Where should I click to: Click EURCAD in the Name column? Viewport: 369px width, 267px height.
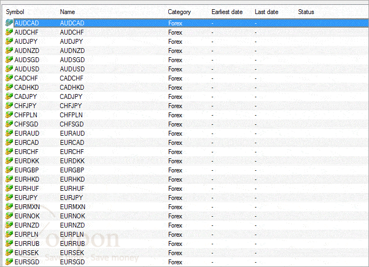[x=72, y=143]
